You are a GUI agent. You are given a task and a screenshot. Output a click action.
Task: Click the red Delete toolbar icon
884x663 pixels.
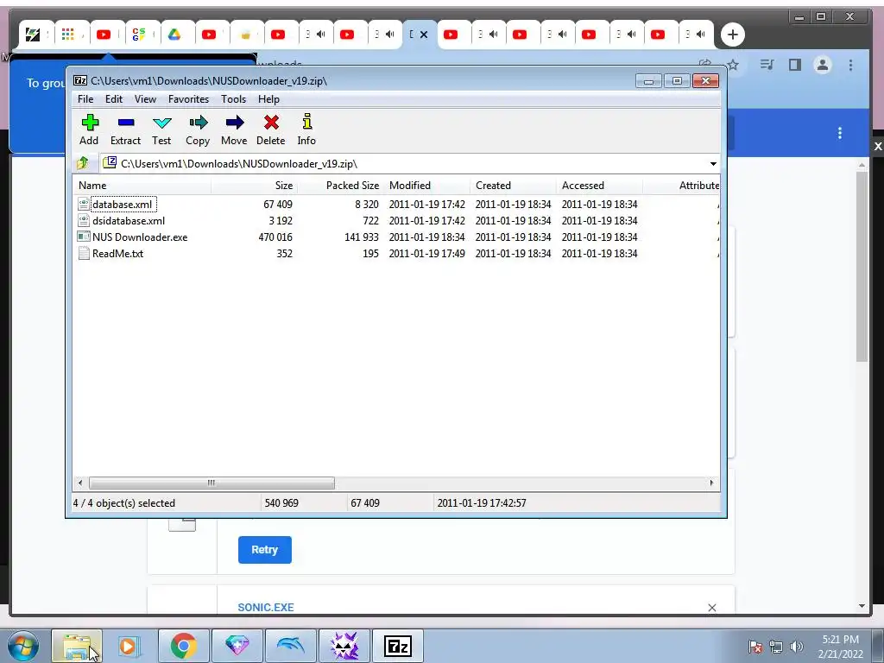pyautogui.click(x=270, y=129)
